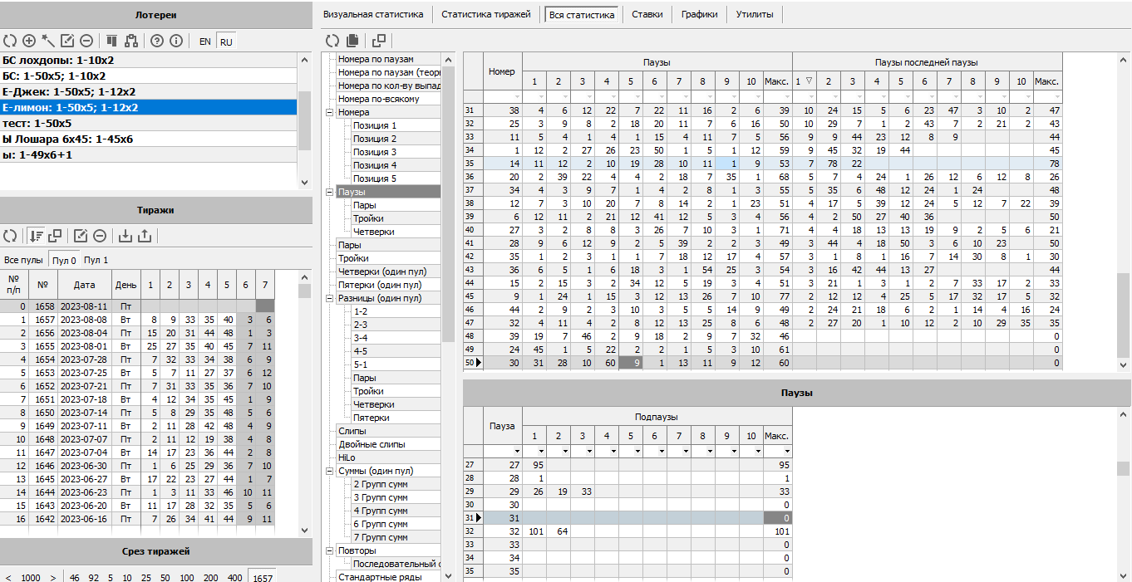This screenshot has height=582, width=1132.
Task: Delete draw with minus icon in Тиражи
Action: [100, 236]
